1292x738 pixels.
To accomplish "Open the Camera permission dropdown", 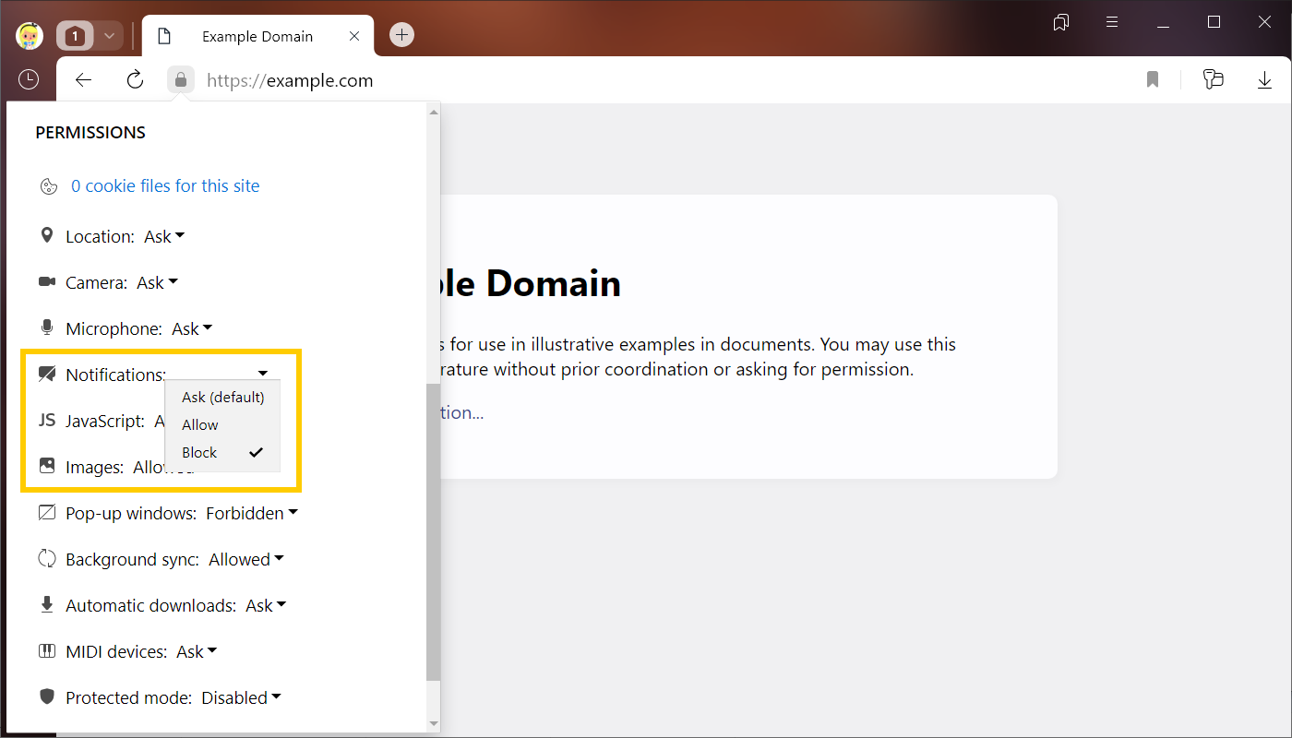I will (157, 283).
